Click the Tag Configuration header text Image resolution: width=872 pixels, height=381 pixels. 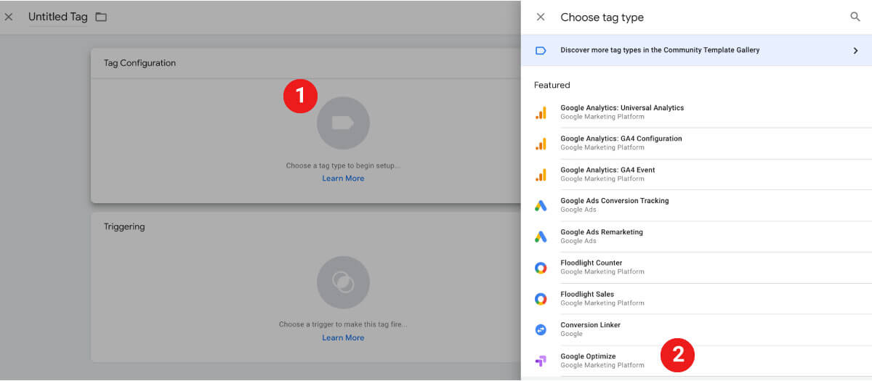tap(140, 63)
